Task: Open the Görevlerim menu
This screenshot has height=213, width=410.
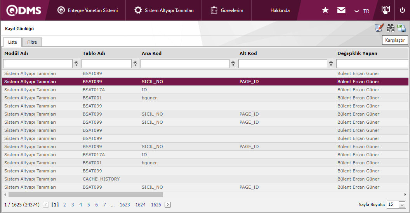Action: (x=227, y=10)
